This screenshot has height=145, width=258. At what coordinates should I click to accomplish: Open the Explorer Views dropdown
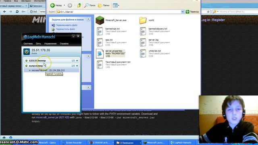(x=116, y=5)
